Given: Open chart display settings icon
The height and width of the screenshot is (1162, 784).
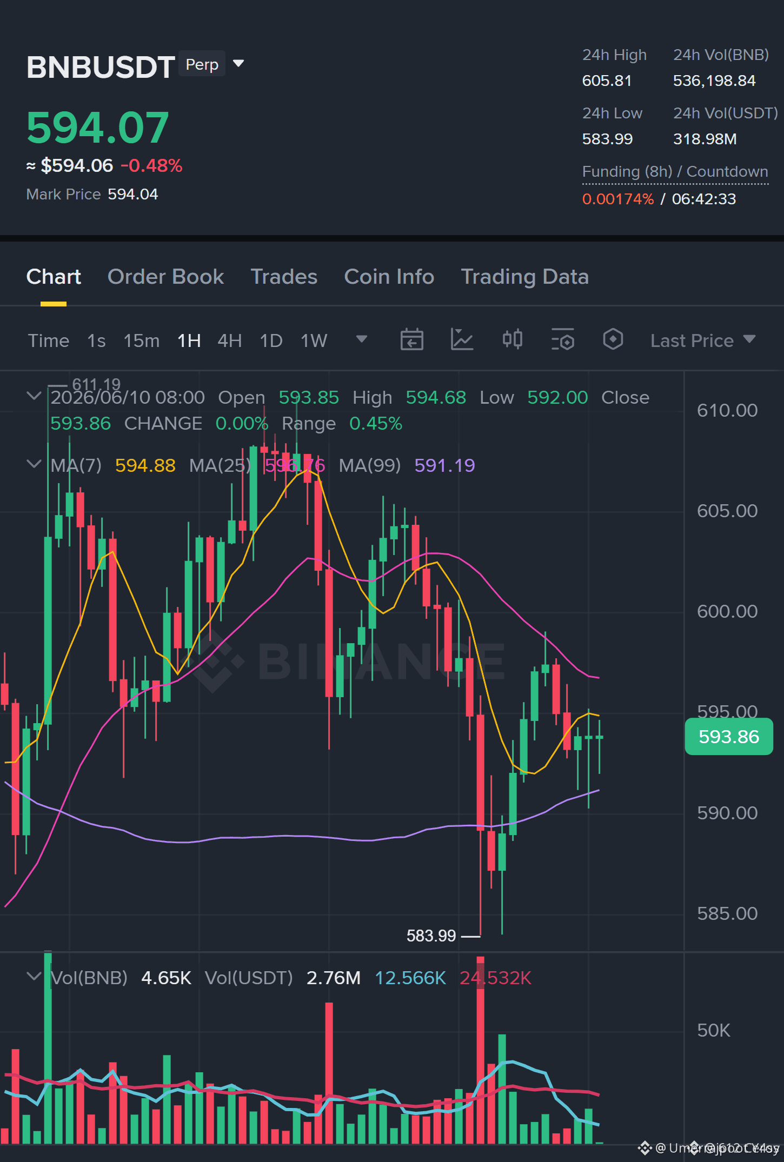Looking at the screenshot, I should 563,340.
